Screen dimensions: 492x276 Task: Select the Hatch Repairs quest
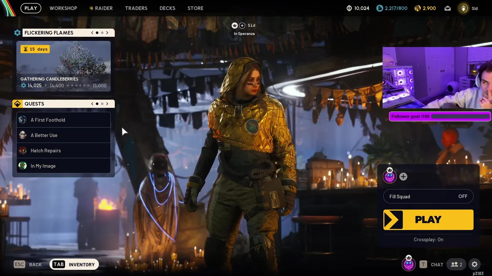pos(63,151)
